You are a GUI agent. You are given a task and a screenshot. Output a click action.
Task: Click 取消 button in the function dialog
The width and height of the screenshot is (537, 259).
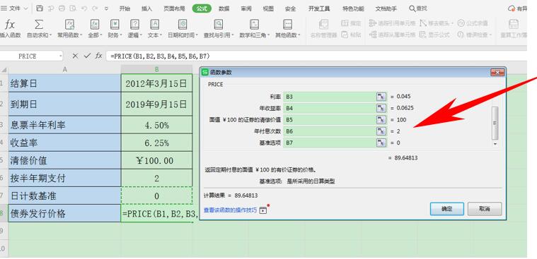coord(485,209)
